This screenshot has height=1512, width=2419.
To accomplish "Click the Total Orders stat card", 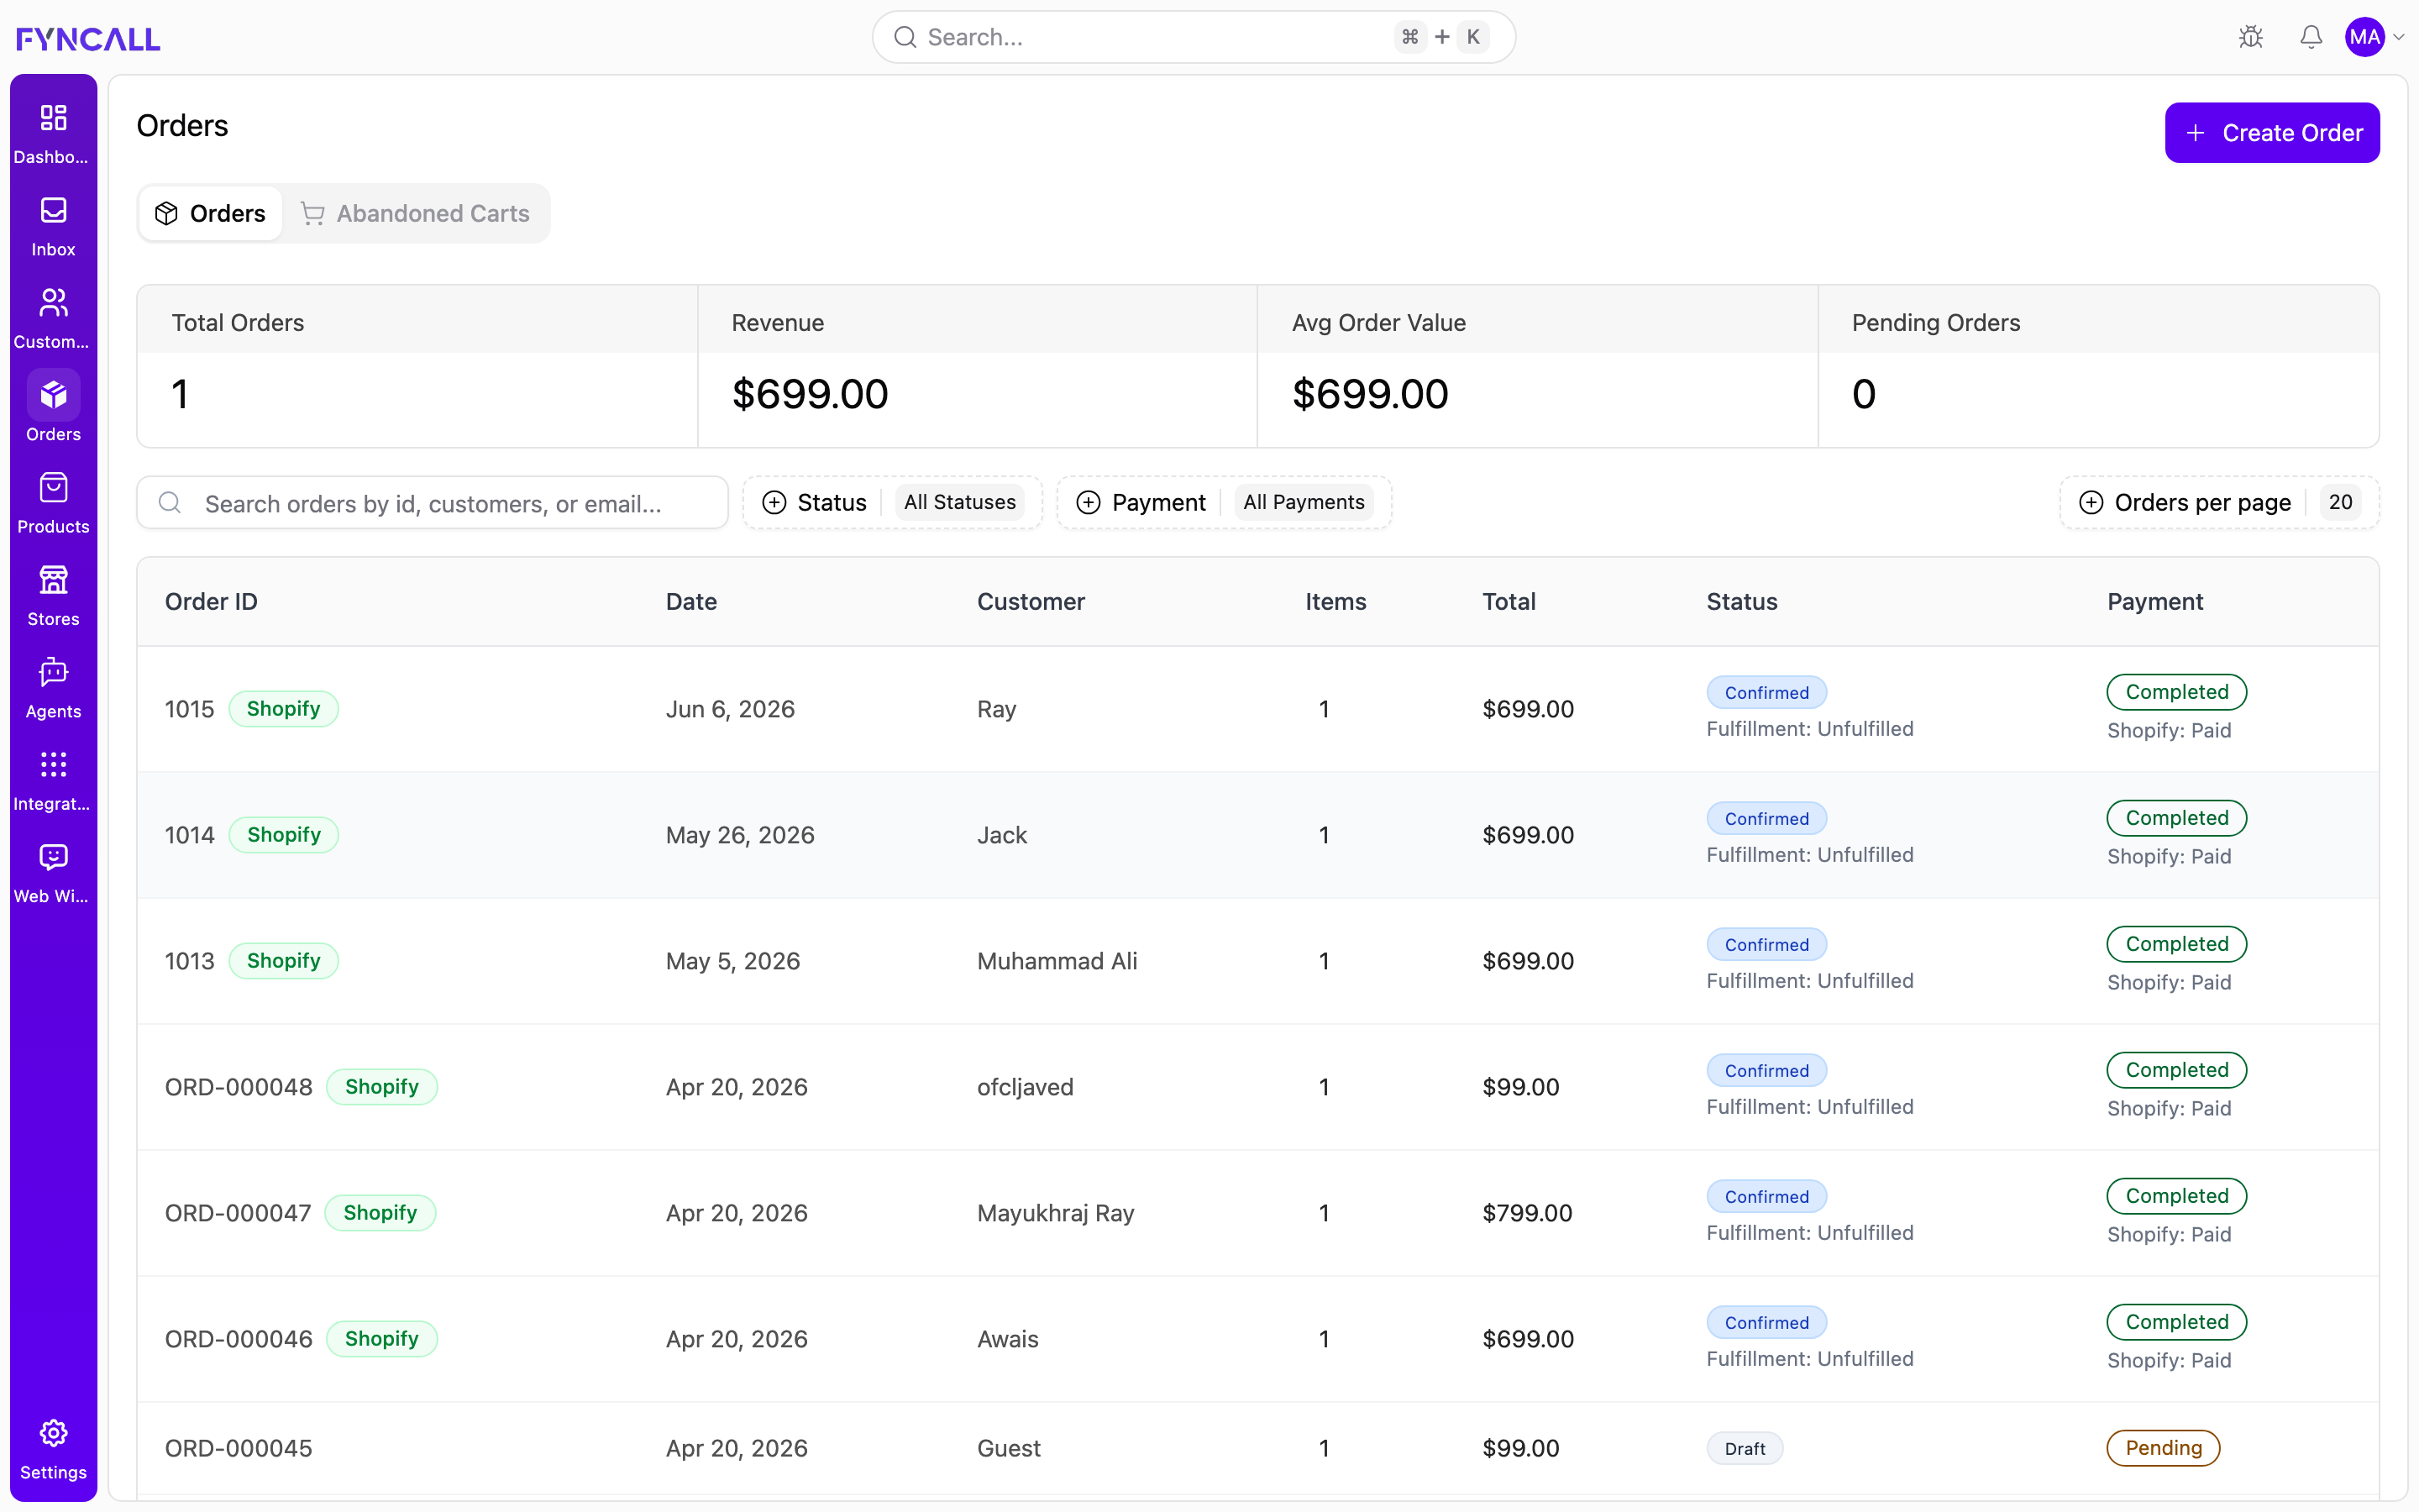I will tap(417, 366).
